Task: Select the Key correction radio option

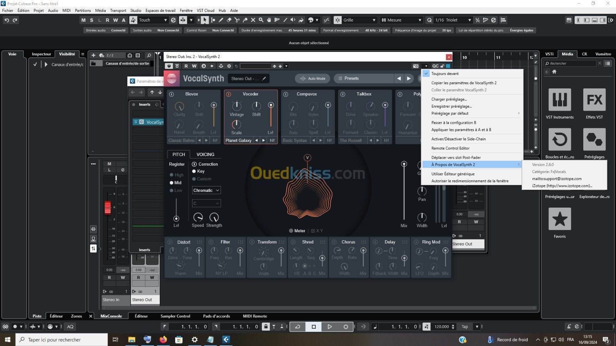Action: pyautogui.click(x=194, y=171)
